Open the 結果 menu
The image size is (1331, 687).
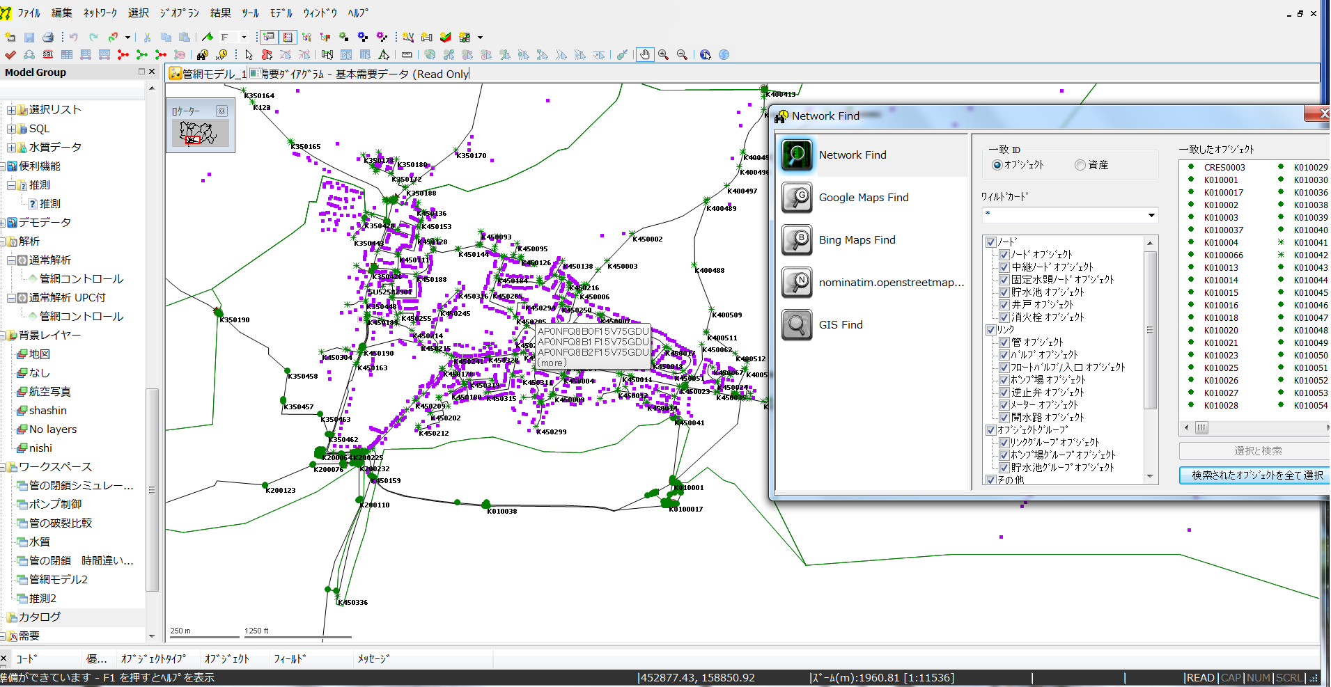pyautogui.click(x=220, y=13)
